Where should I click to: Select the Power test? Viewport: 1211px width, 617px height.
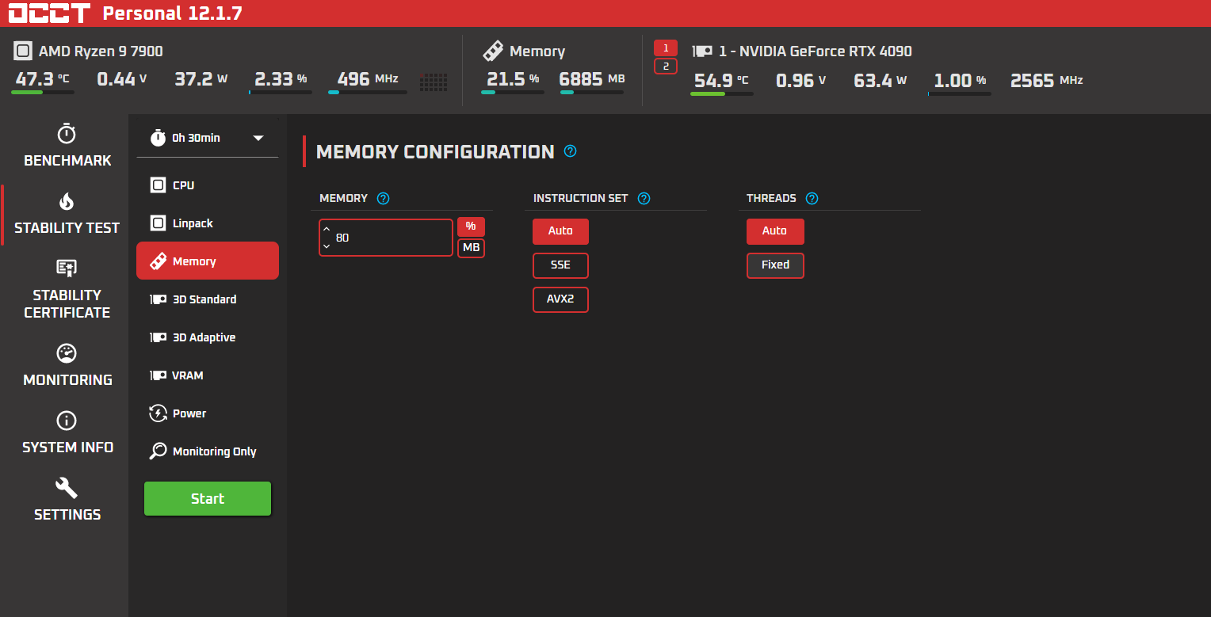coord(208,413)
